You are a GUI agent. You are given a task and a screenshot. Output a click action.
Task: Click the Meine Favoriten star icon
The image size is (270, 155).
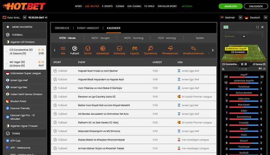click(x=8, y=27)
